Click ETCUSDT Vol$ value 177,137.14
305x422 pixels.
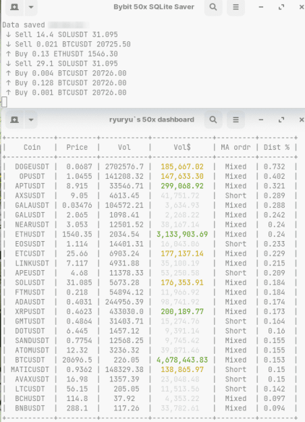[182, 254]
